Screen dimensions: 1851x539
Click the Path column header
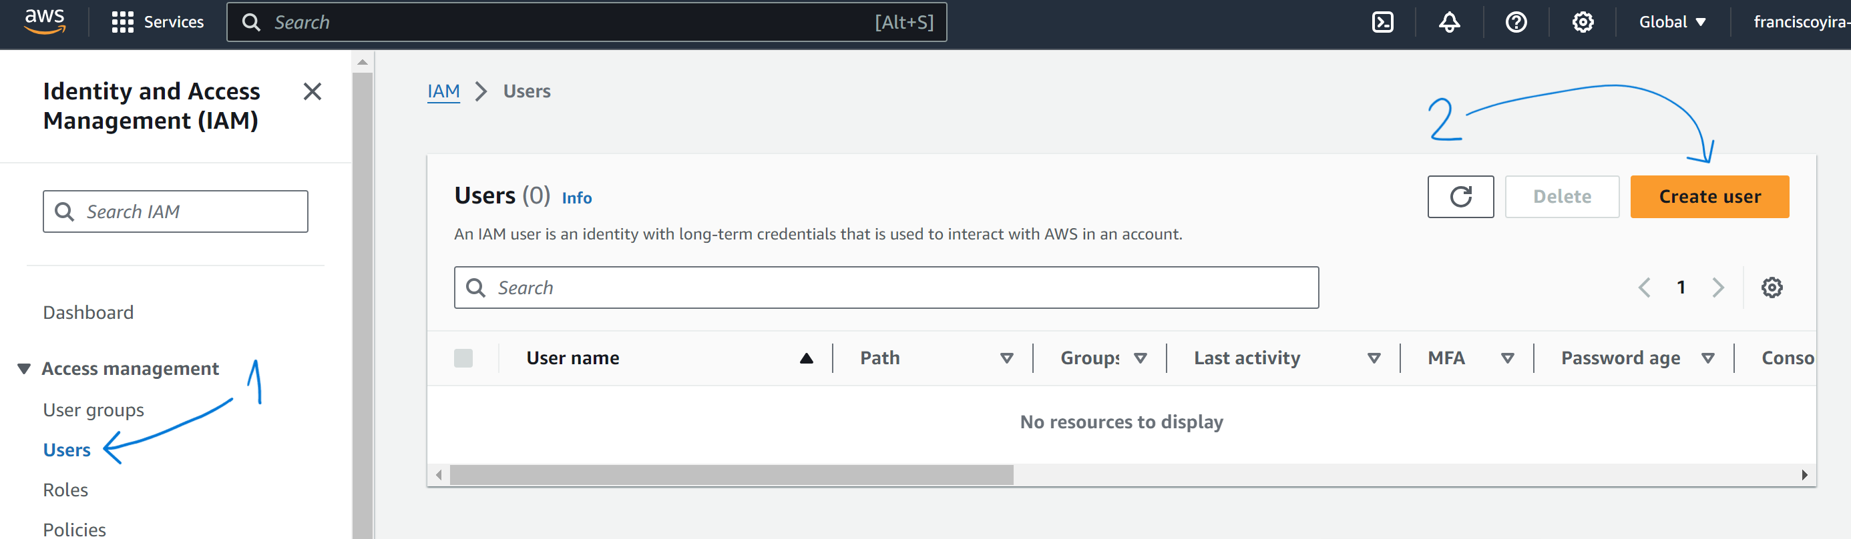point(879,358)
